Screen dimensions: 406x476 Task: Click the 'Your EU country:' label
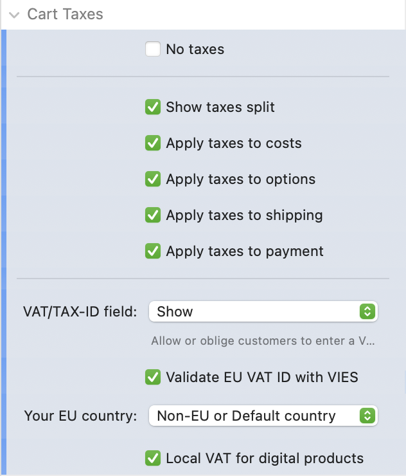pos(81,416)
